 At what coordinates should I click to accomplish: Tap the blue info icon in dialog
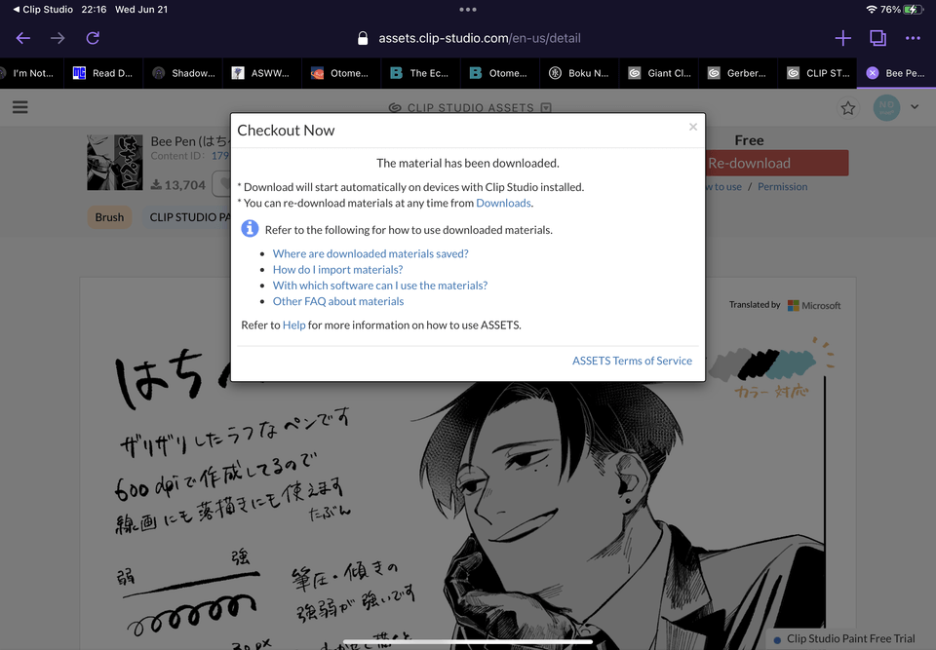click(250, 229)
